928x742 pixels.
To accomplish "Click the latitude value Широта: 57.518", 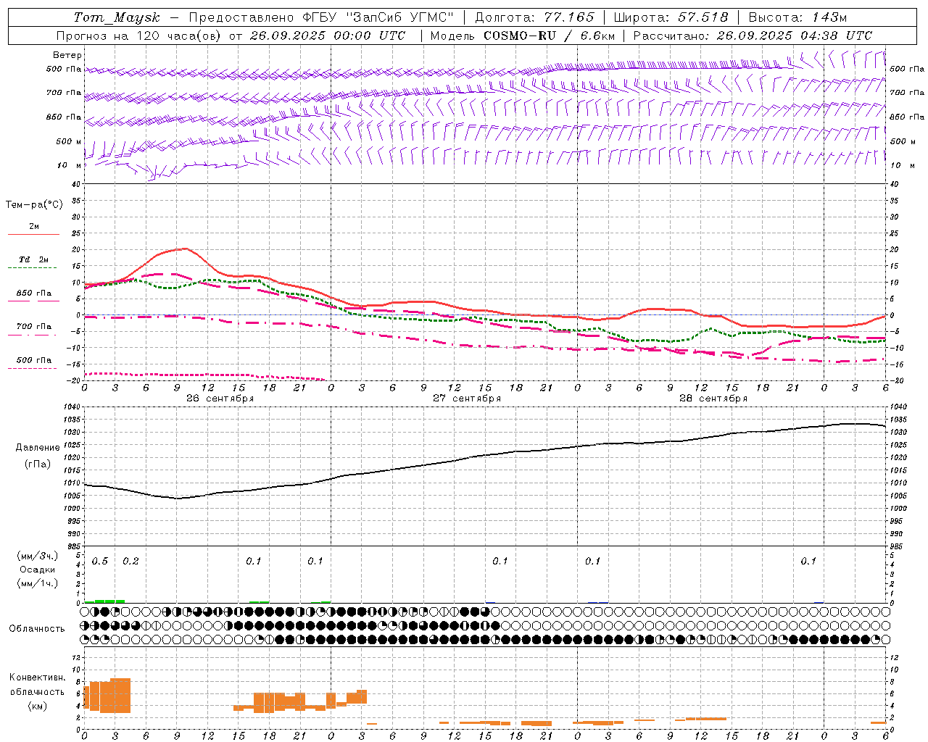I will pos(671,17).
